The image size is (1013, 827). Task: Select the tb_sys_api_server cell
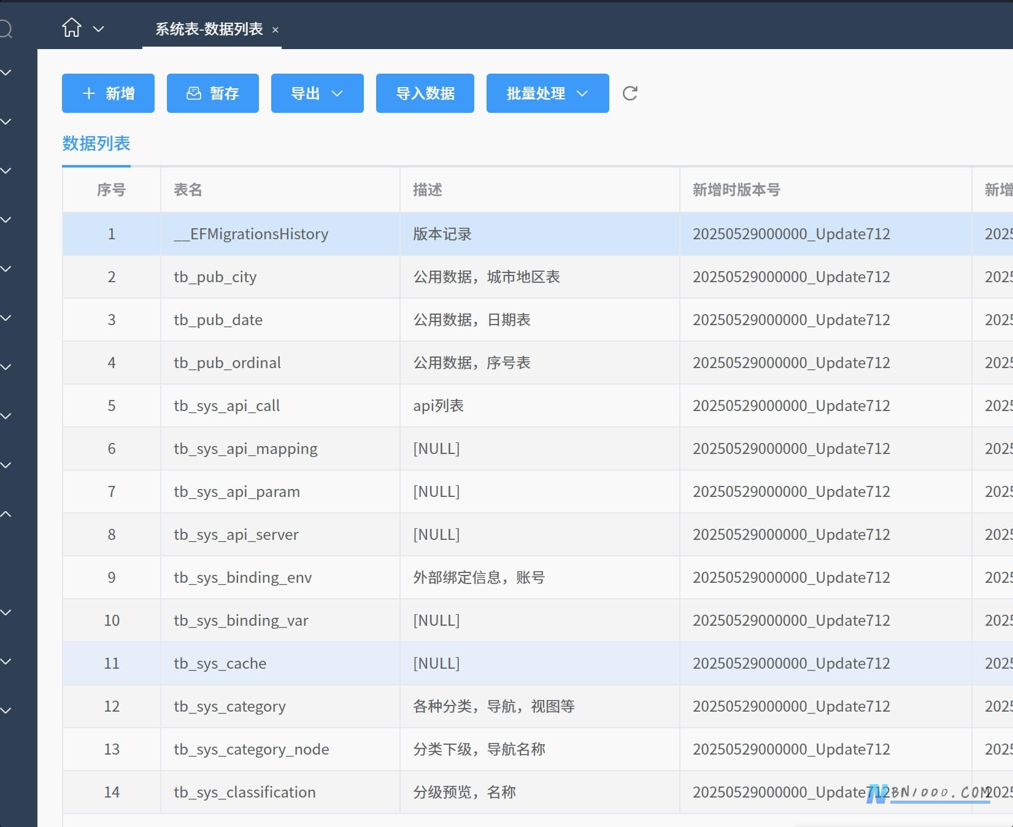280,534
